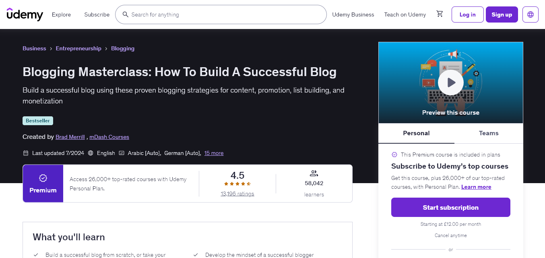The width and height of the screenshot is (545, 258).
Task: Click the English language globe icon
Action: (91, 153)
